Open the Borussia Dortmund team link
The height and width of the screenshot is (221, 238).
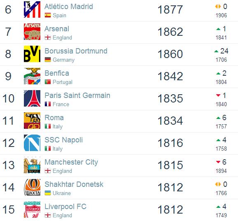pos(76,51)
